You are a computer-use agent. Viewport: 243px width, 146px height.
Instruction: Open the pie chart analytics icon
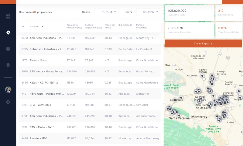[8, 49]
